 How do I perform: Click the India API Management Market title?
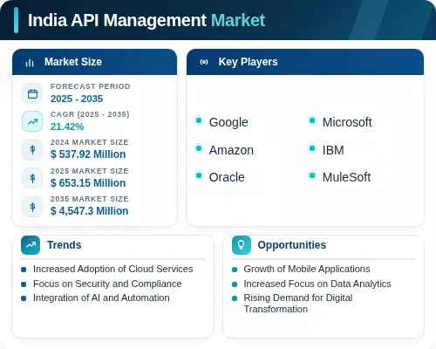click(x=146, y=20)
